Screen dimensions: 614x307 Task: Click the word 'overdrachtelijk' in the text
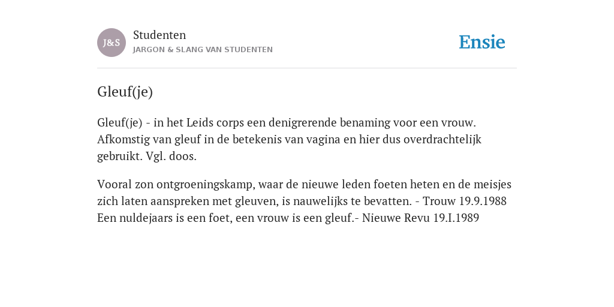tap(443, 139)
